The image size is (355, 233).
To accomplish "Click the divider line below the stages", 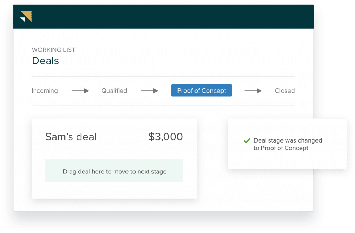I will [163, 105].
